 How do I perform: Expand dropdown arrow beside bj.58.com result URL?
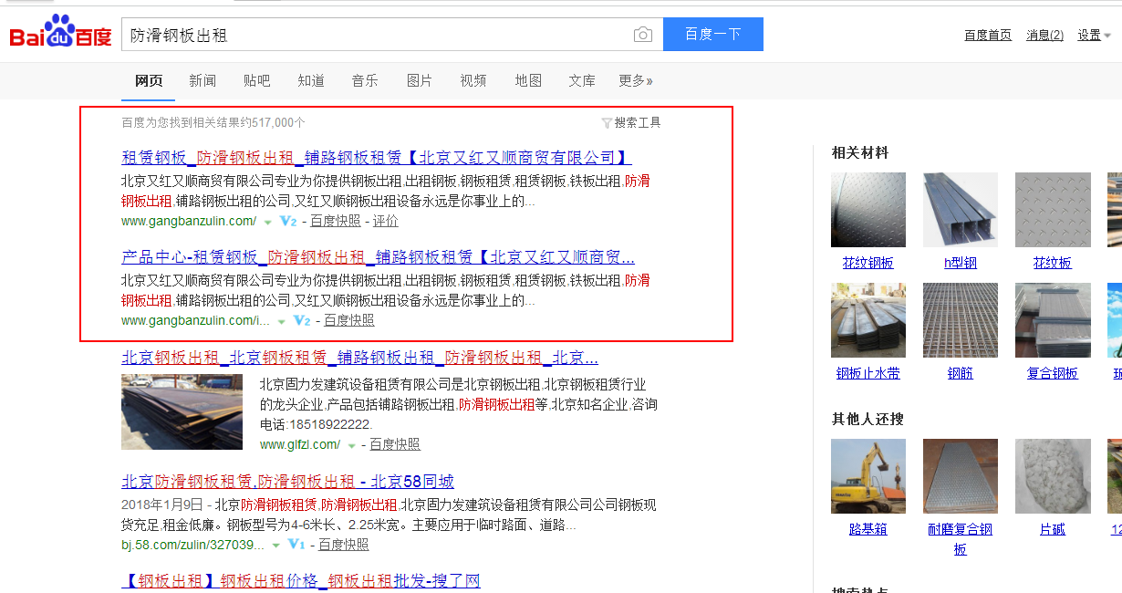(x=275, y=546)
